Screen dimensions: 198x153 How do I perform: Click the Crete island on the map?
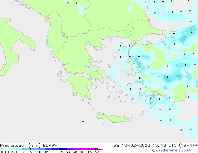tap(114, 117)
